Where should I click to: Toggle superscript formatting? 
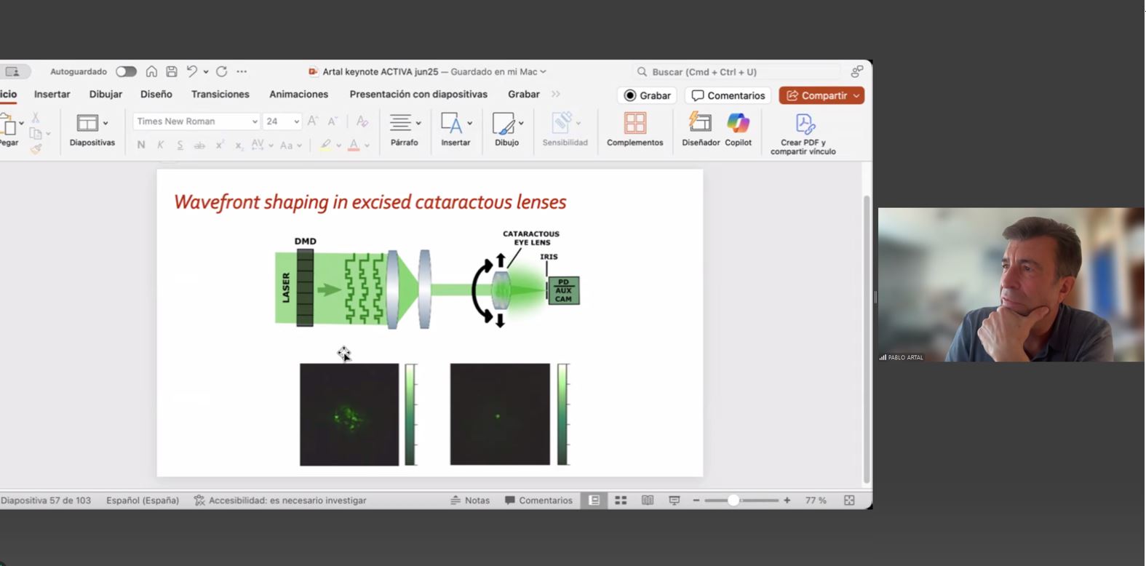(219, 145)
